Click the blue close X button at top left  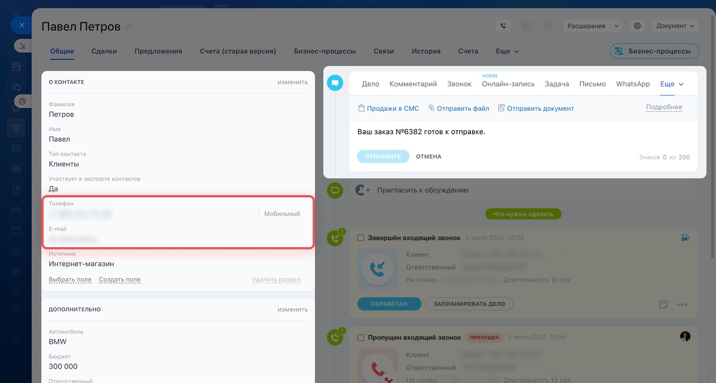(x=22, y=26)
